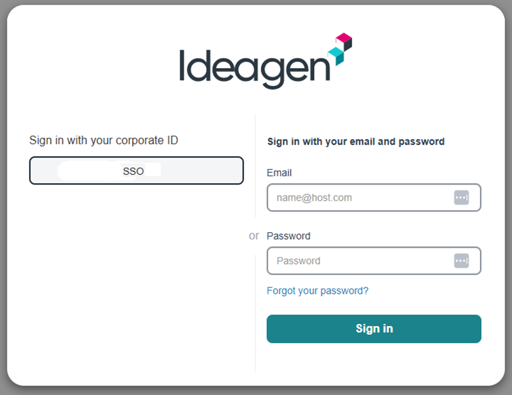
Task: Click the dark navy cube face in the logo
Action: pyautogui.click(x=347, y=44)
